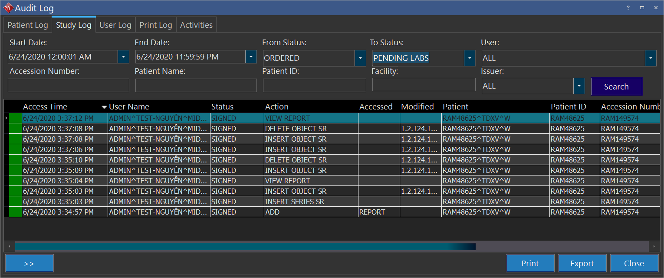The width and height of the screenshot is (664, 278).
Task: Expand the From Status dropdown
Action: pos(360,58)
